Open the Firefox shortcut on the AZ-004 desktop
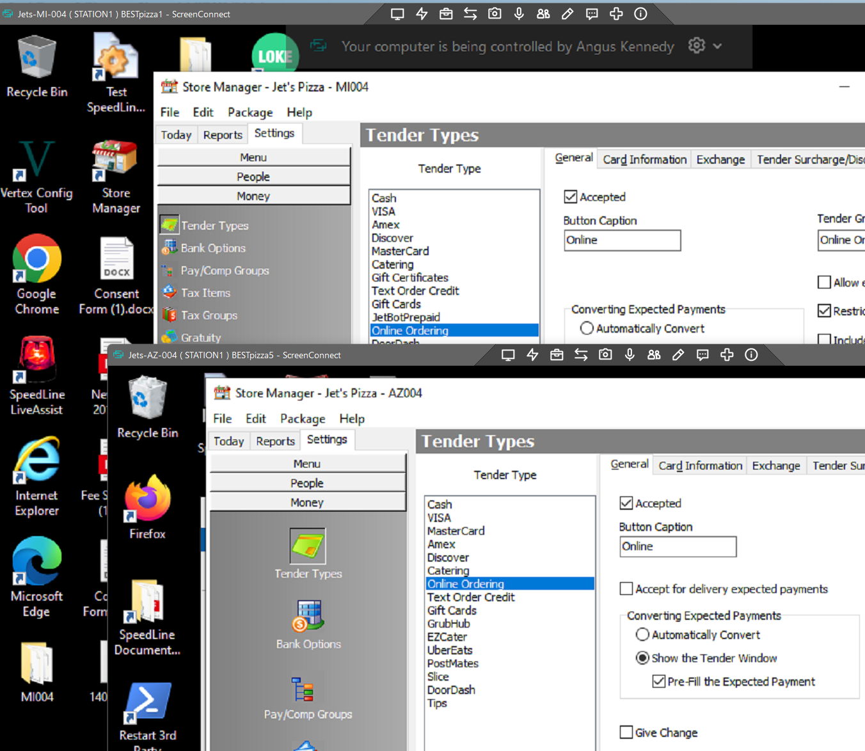This screenshot has width=865, height=751. pos(147,507)
